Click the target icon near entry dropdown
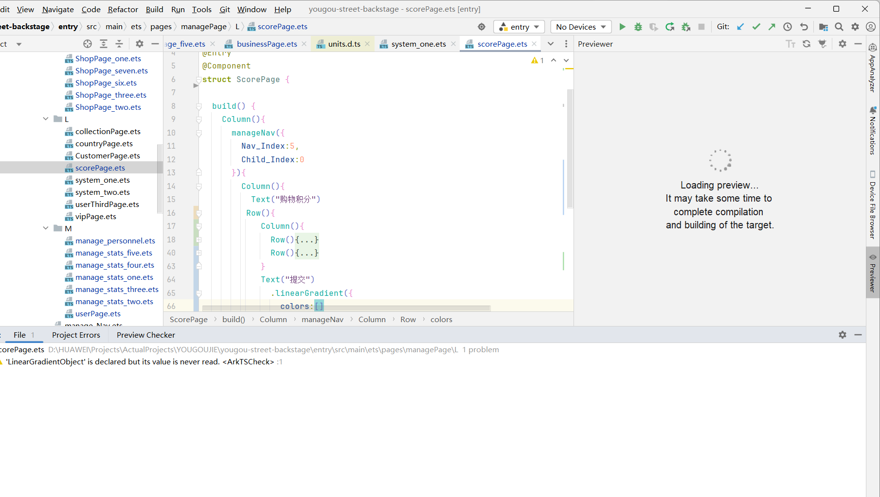This screenshot has height=497, width=880. pos(482,27)
